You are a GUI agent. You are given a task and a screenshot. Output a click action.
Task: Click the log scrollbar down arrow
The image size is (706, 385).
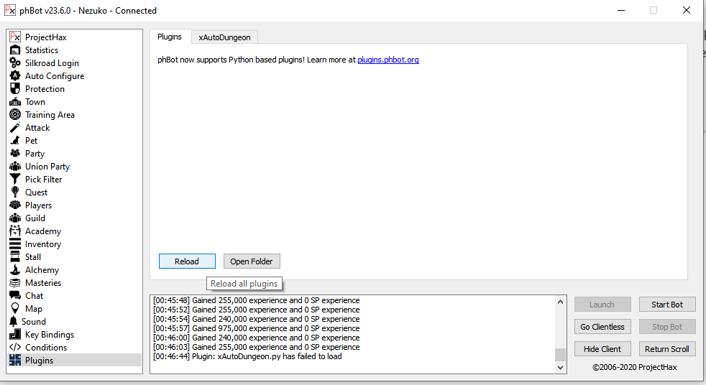561,368
